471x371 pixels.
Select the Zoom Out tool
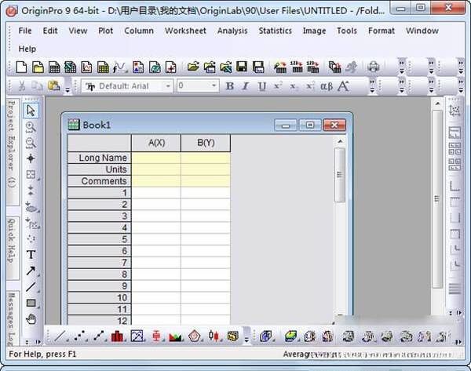click(31, 143)
